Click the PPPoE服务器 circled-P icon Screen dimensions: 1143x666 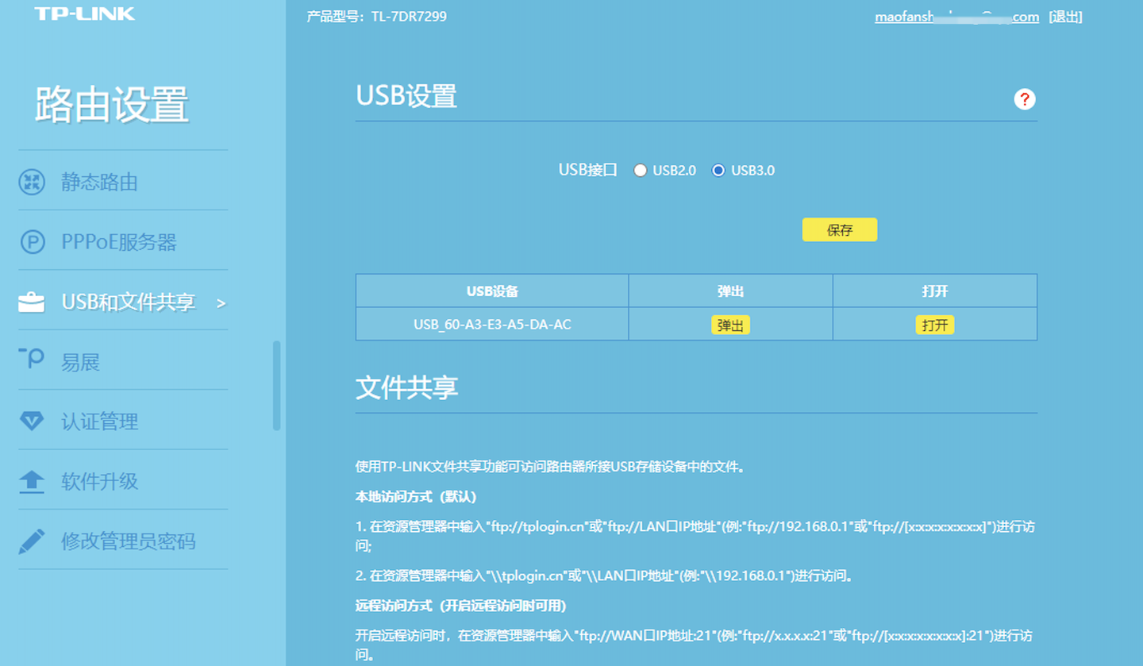32,242
